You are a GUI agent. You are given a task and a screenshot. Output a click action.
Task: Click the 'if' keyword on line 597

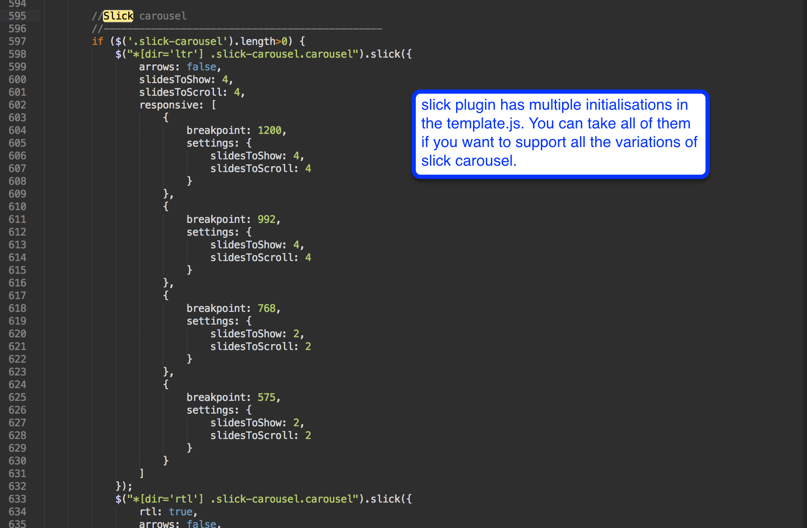tap(97, 42)
